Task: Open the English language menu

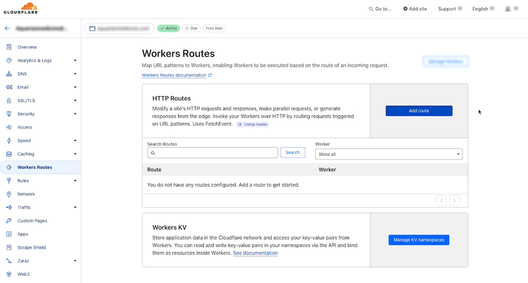Action: 483,9
